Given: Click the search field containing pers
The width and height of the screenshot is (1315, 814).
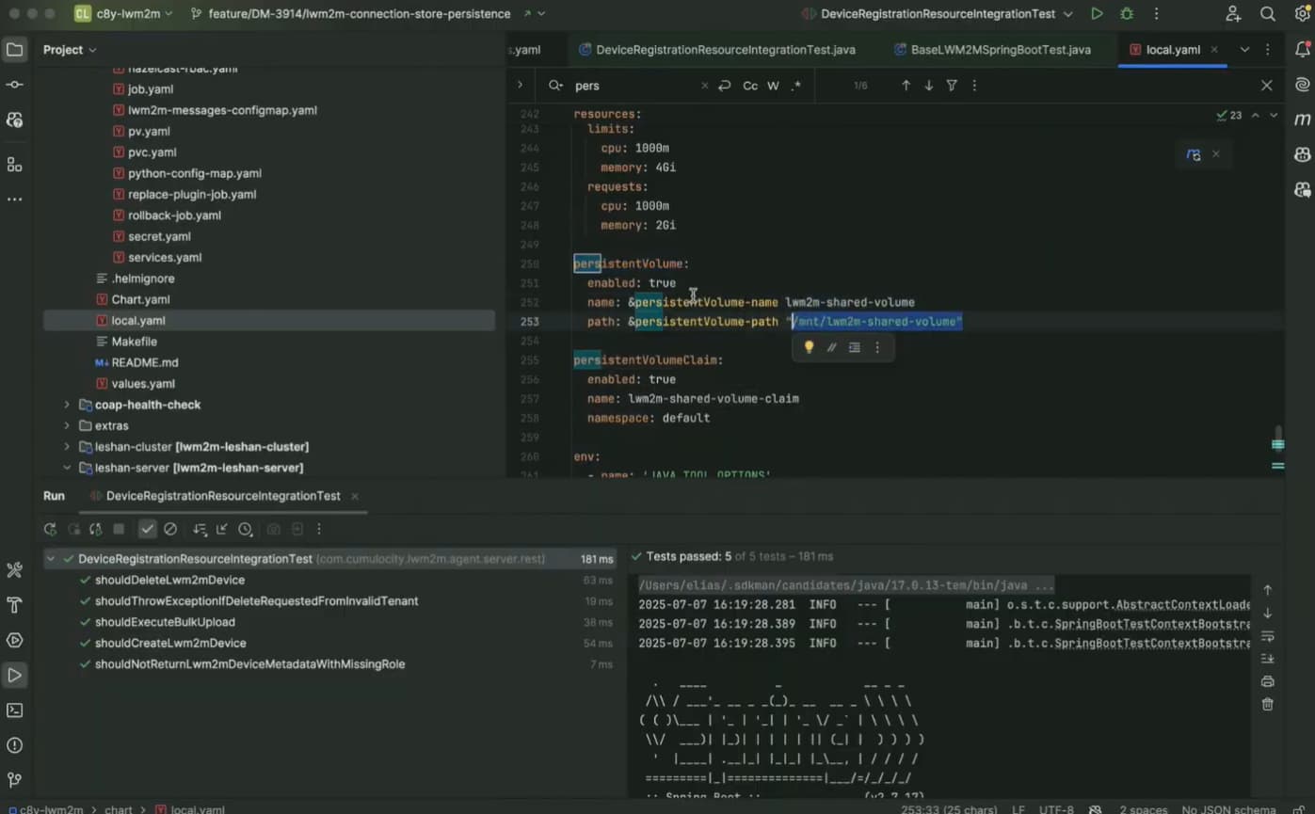Looking at the screenshot, I should click(635, 86).
